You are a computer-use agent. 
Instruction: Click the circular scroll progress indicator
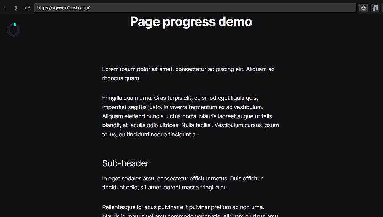[x=14, y=30]
